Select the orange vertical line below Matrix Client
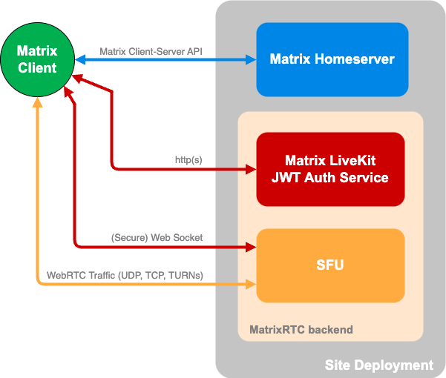The width and height of the screenshot is (446, 378). coord(37,193)
